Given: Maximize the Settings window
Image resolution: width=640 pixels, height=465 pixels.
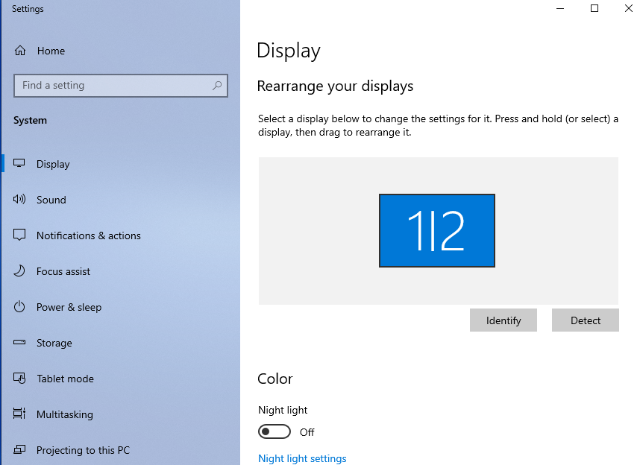Looking at the screenshot, I should tap(594, 8).
